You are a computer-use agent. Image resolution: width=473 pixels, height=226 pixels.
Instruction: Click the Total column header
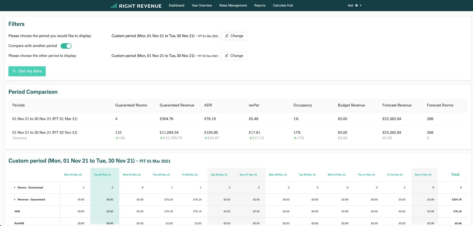pos(455,175)
